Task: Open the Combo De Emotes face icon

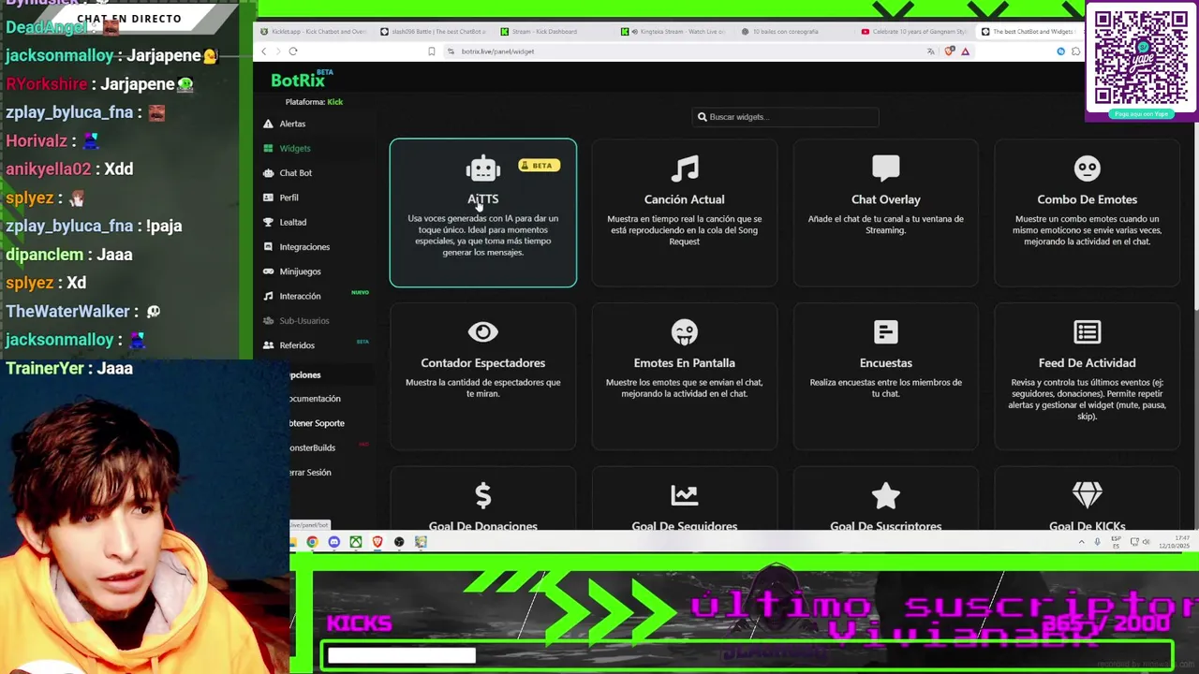Action: point(1087,168)
